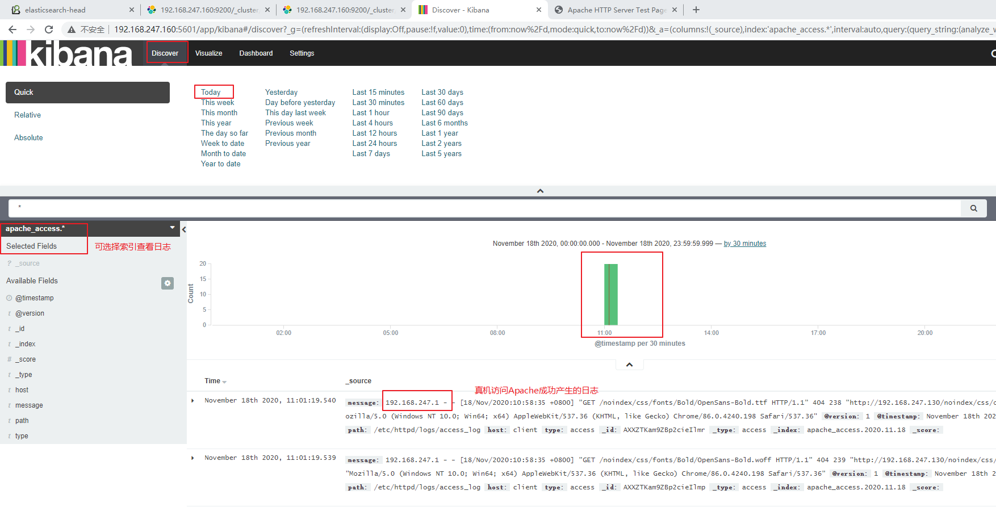Click the browser address bar URL
The height and width of the screenshot is (507, 996).
pos(554,30)
